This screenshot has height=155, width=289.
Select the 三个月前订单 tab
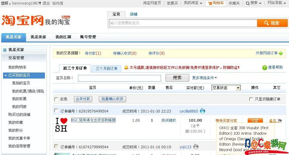point(106,69)
